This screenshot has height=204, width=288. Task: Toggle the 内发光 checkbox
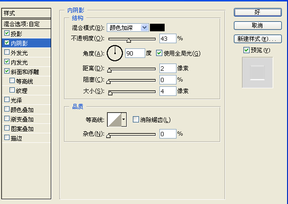7,62
